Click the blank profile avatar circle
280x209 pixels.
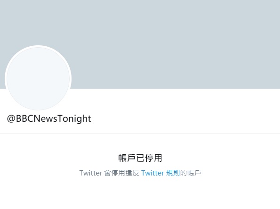click(38, 78)
